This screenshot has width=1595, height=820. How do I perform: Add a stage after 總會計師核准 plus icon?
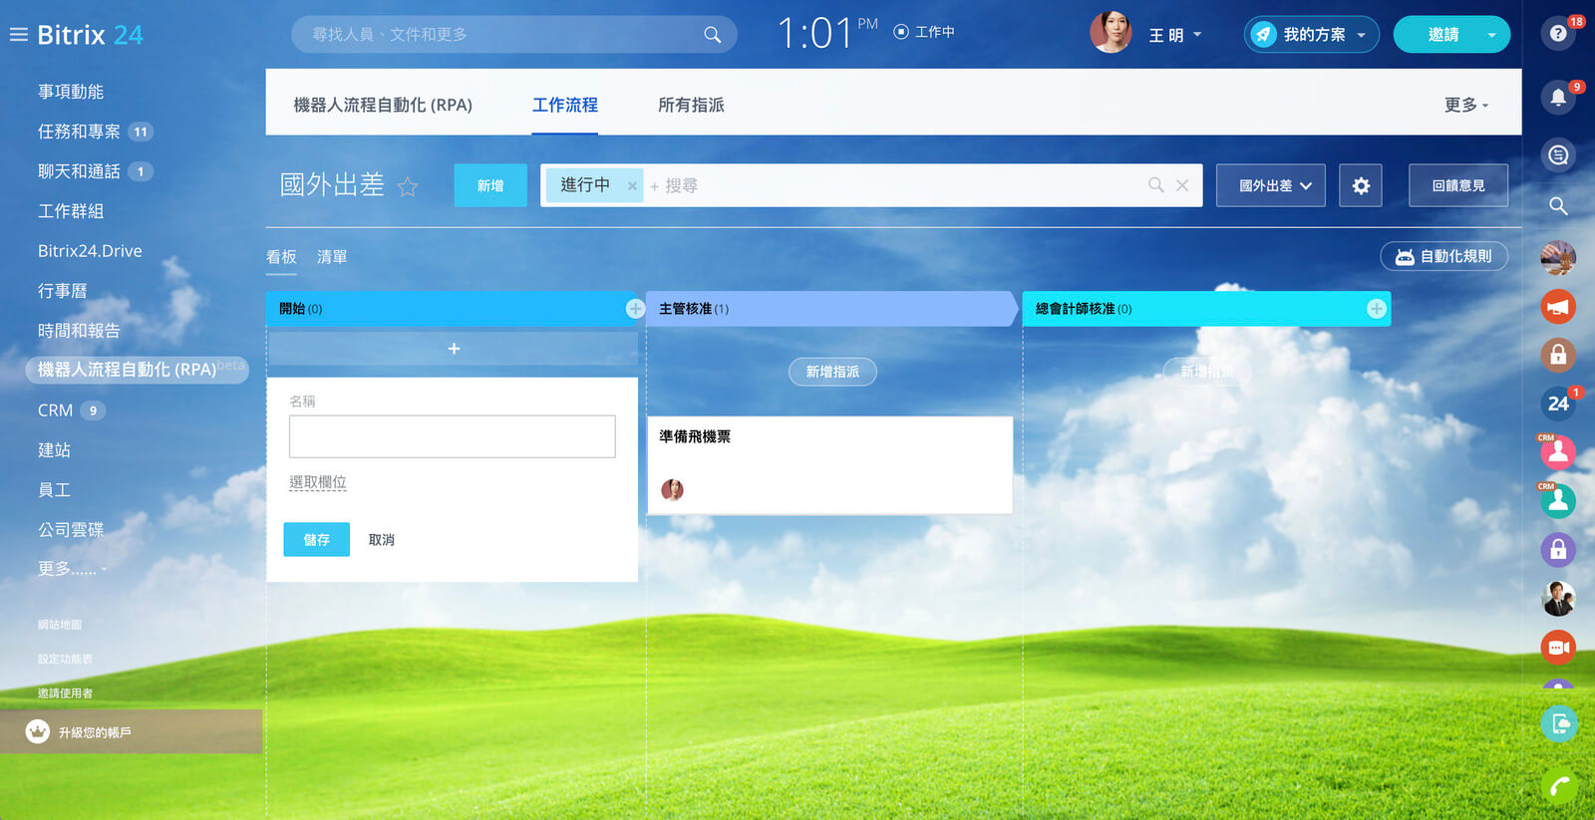pyautogui.click(x=1377, y=309)
